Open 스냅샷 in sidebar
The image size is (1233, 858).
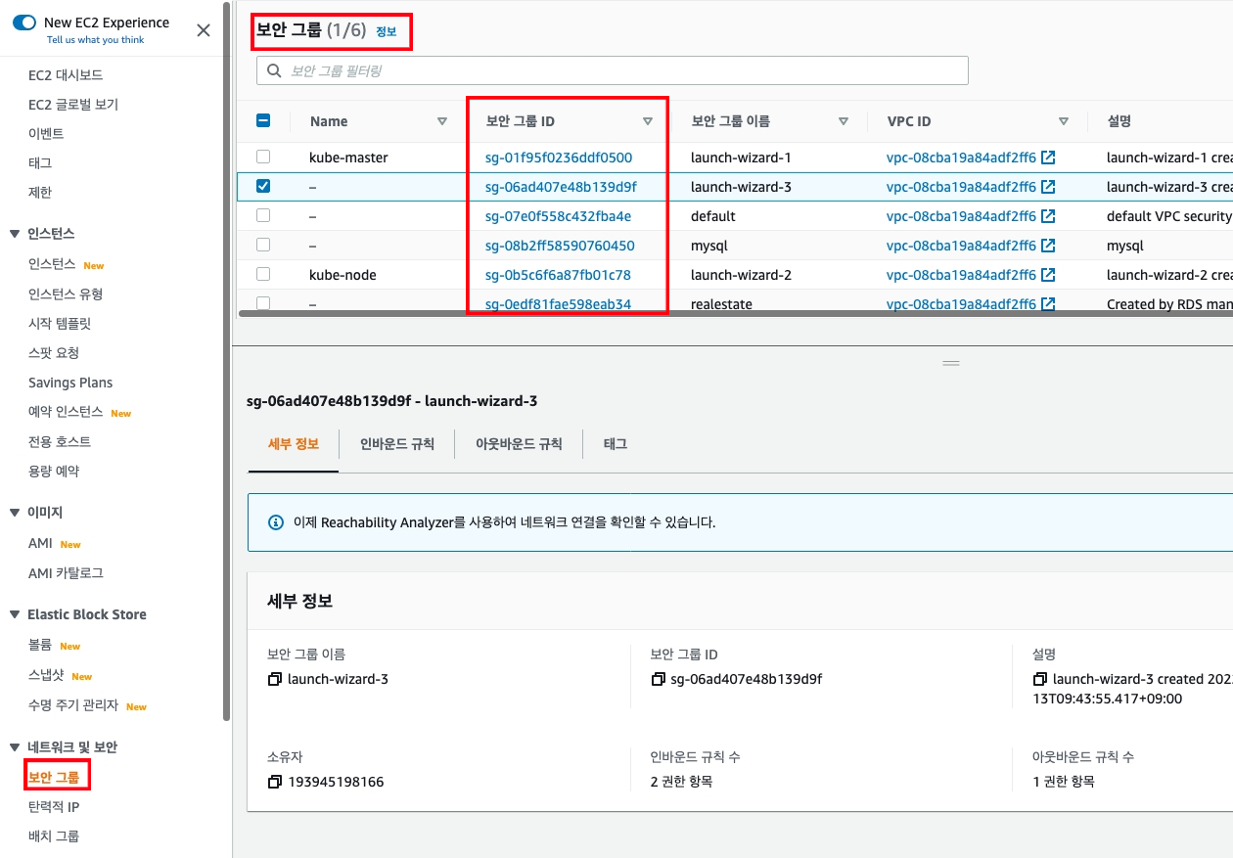point(46,676)
